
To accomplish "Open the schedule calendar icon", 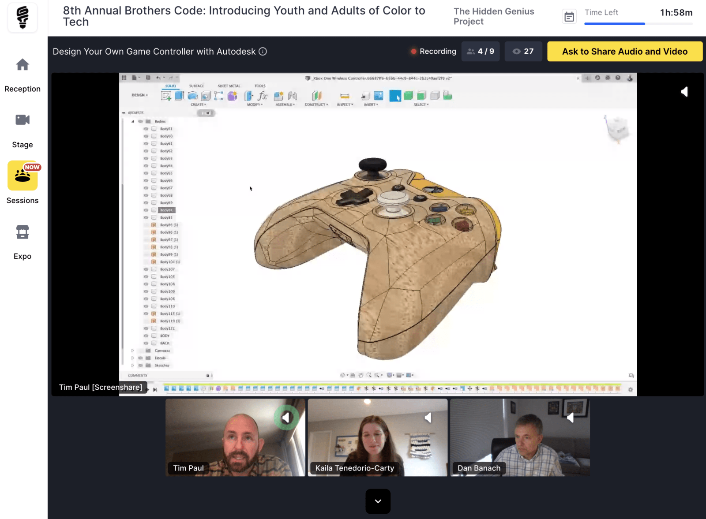I will (569, 17).
